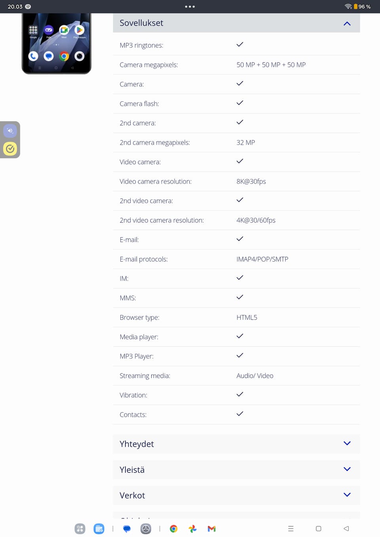This screenshot has height=537, width=380.
Task: Expand the Yleistä section
Action: tap(347, 469)
